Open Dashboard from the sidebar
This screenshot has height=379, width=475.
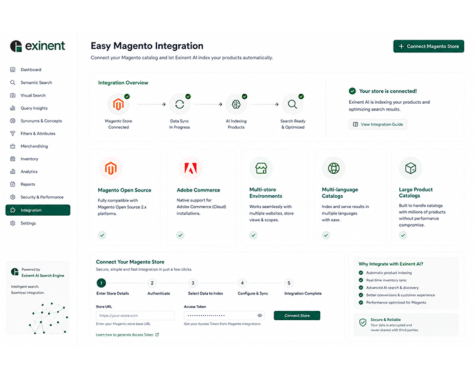coord(31,69)
